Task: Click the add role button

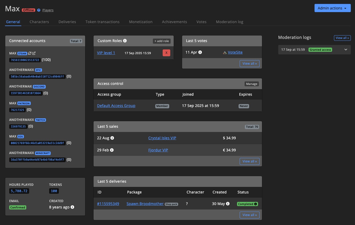Action: [161, 41]
